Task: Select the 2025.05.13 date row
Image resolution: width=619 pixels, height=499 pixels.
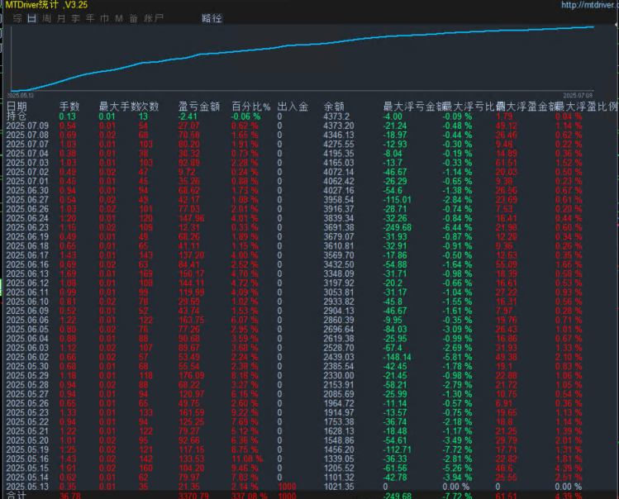Action: [x=27, y=487]
